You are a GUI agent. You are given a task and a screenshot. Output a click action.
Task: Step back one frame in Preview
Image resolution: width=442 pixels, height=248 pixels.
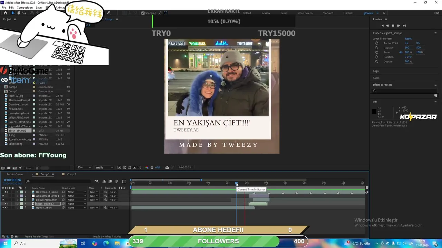click(x=387, y=25)
